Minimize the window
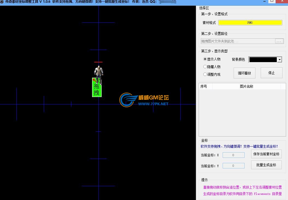 (x=264, y=1)
